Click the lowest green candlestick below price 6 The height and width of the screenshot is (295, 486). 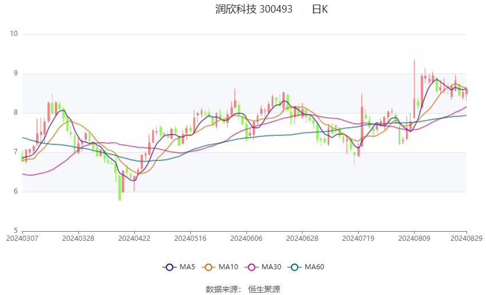coord(119,188)
